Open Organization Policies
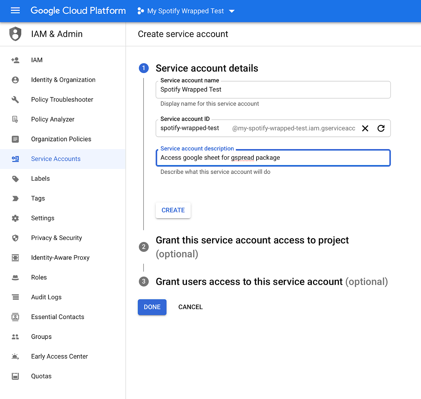421x399 pixels. point(63,139)
